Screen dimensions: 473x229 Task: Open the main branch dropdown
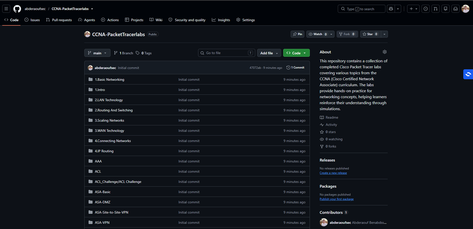click(x=97, y=53)
